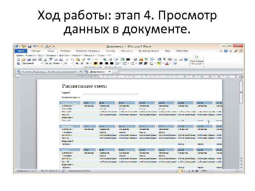Click the Font color red A icon
255x191 pixels.
[x=167, y=63]
